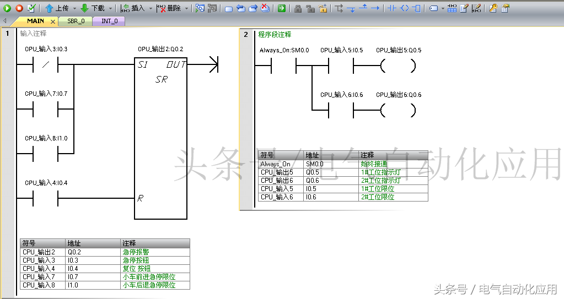The width and height of the screenshot is (564, 299).
Task: Open the 下载 dropdown arrow
Action: coord(110,8)
